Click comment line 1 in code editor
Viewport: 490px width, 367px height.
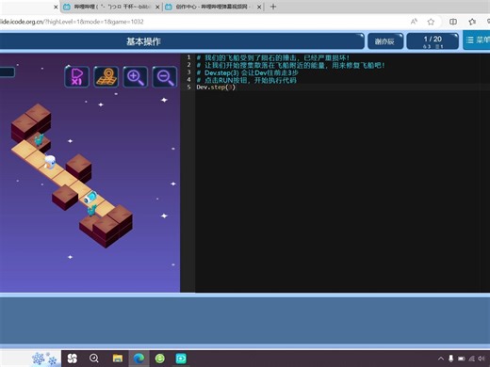point(272,57)
